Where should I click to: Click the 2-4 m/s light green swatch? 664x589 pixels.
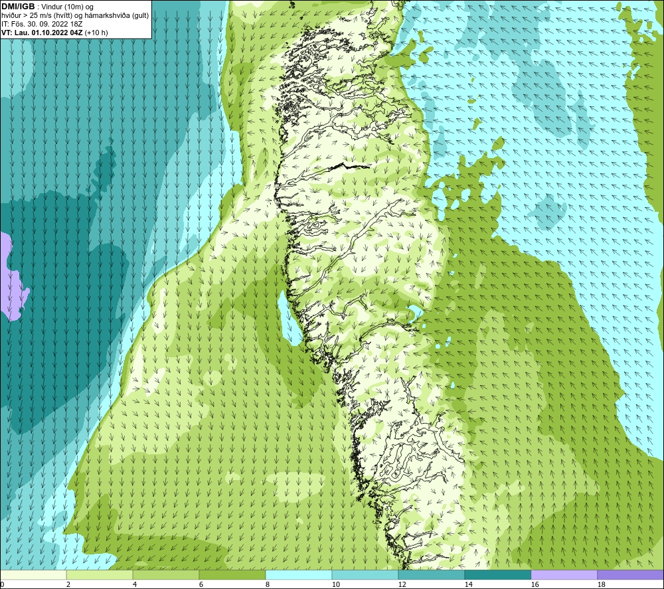[x=100, y=574]
